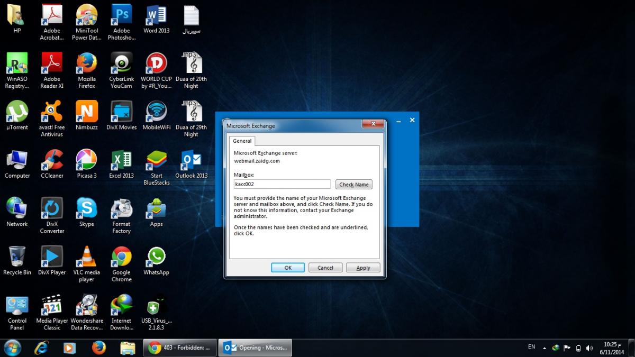Image resolution: width=635 pixels, height=357 pixels.
Task: Launch Excel 2013 shortcut
Action: point(122,164)
